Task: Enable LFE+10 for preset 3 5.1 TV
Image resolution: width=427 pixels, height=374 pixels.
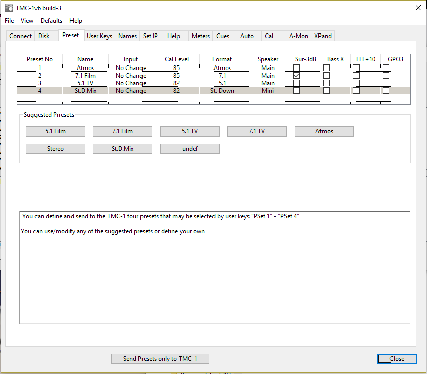Action: (x=356, y=83)
